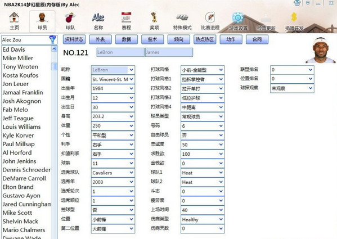Select Paul Millsap in player list
This screenshot has width=337, height=239.
[x=19, y=144]
